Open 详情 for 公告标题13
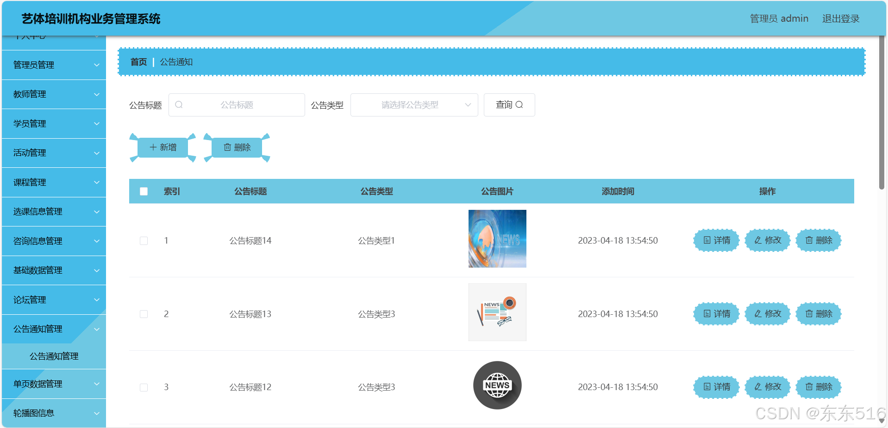 [716, 314]
